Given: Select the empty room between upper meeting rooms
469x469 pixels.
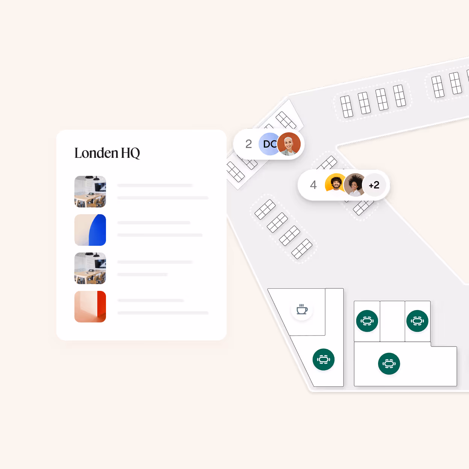Looking at the screenshot, I should click(x=392, y=321).
